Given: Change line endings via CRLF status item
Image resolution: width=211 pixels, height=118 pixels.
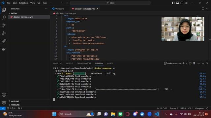Looking at the screenshot, I should (x=191, y=108).
